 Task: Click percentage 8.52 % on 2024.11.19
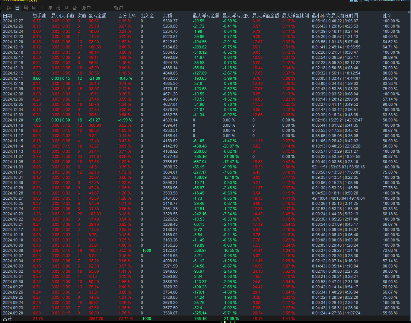click(125, 125)
